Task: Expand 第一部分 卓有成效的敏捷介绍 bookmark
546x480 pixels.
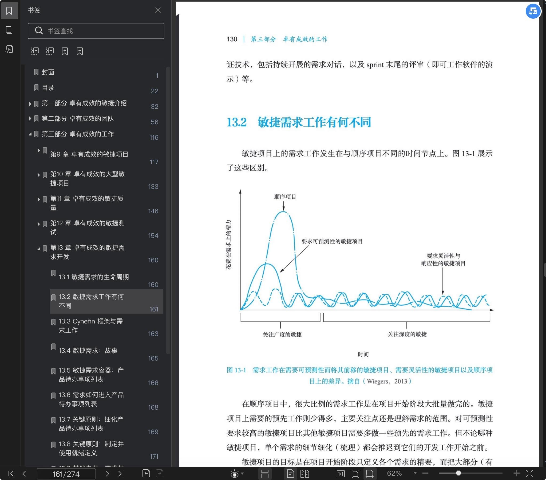Action: [30, 104]
